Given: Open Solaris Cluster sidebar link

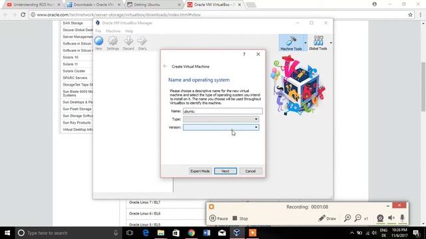Looking at the screenshot, I should click(x=74, y=71).
